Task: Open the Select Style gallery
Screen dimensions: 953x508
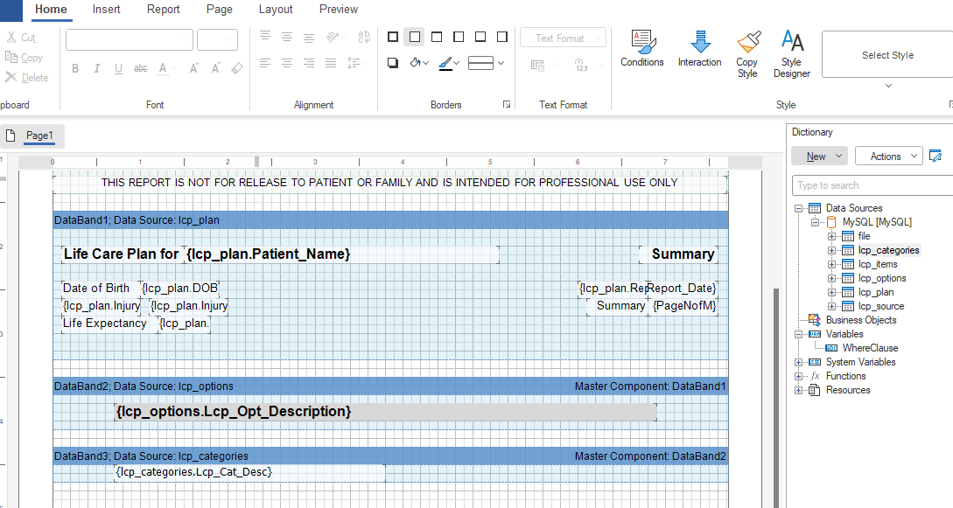Action: tap(887, 54)
